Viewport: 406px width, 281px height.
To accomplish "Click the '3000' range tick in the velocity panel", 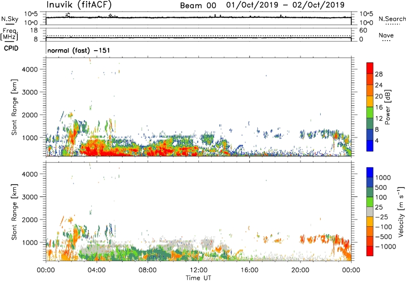I will (30, 197).
